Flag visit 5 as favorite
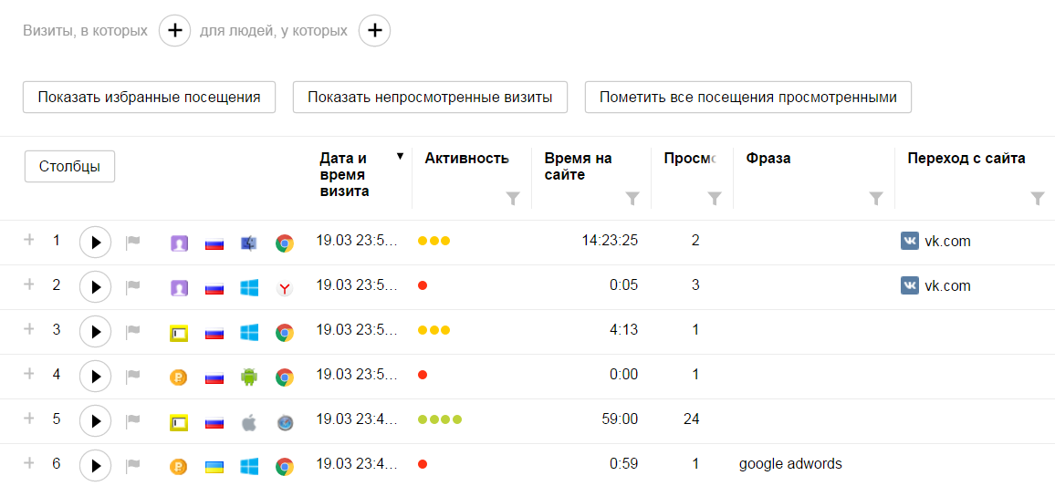Screen dimensions: 1055x486 tap(133, 420)
